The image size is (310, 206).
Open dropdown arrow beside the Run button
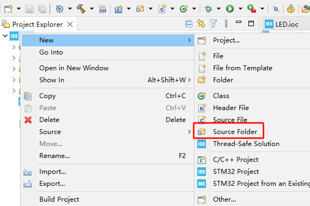click(240, 9)
